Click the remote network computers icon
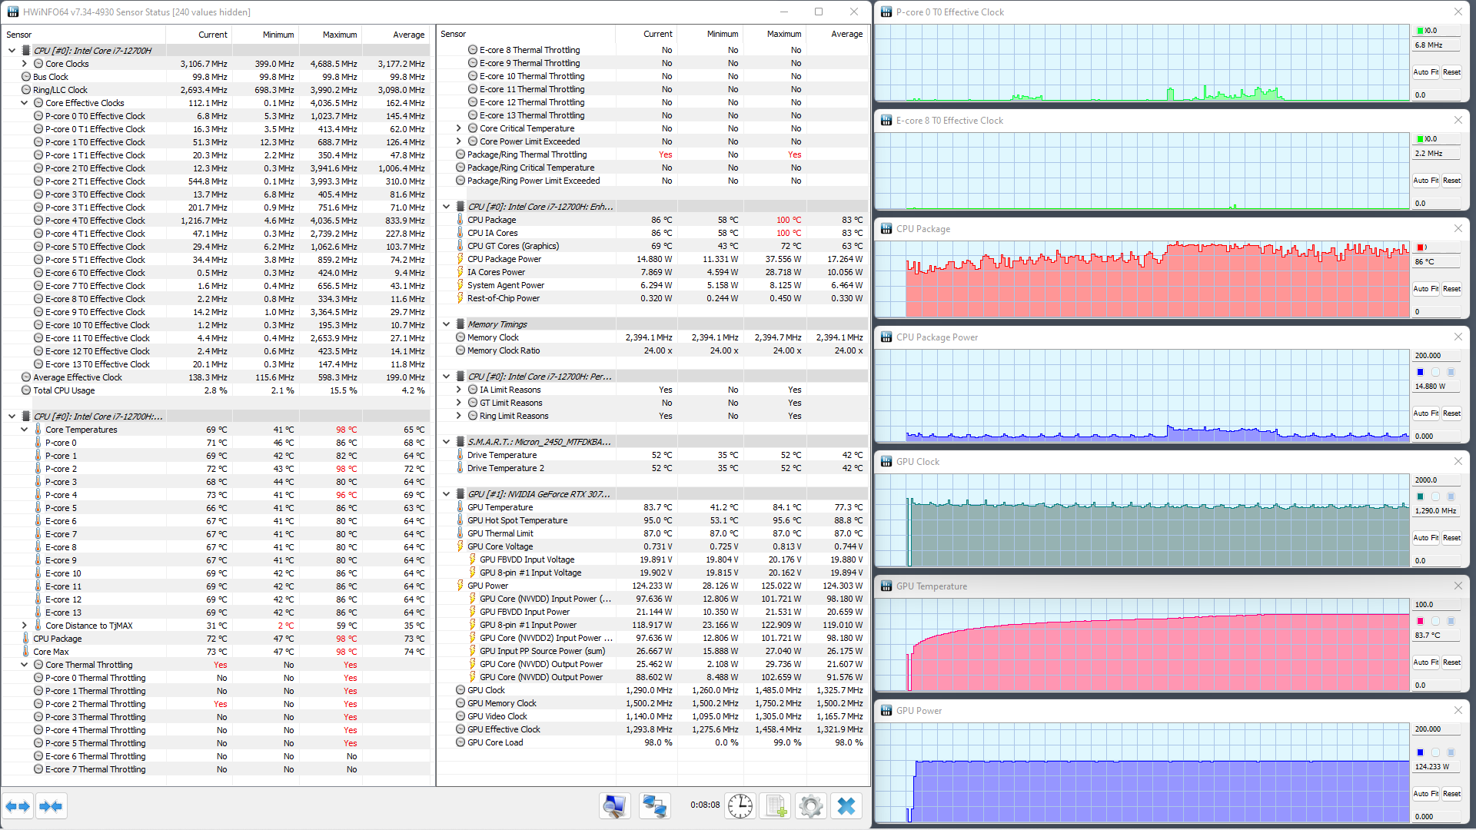1476x830 pixels. click(x=654, y=806)
